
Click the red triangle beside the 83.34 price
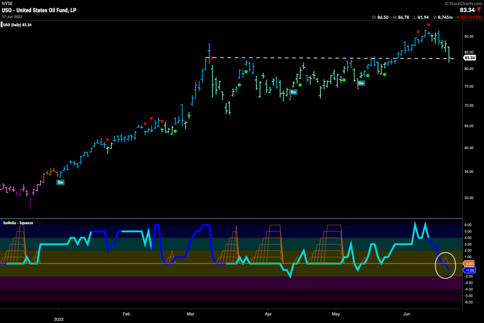(x=479, y=10)
